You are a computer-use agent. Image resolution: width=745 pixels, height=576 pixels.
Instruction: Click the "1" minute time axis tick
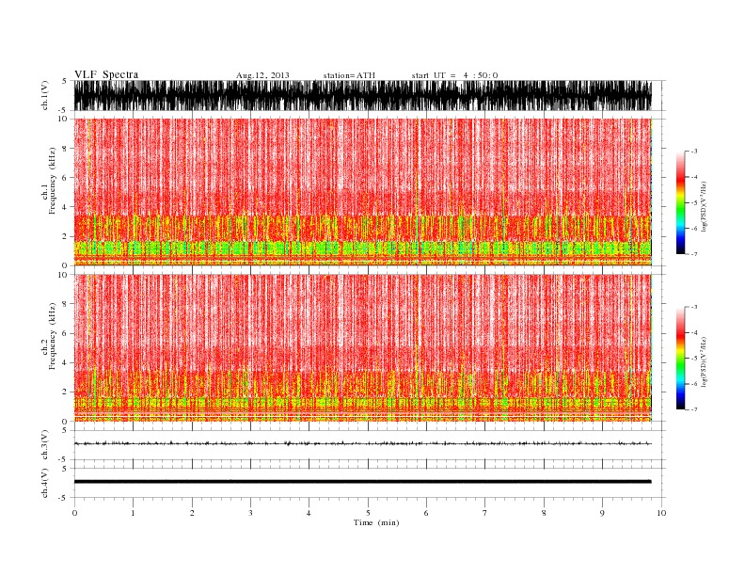click(133, 513)
